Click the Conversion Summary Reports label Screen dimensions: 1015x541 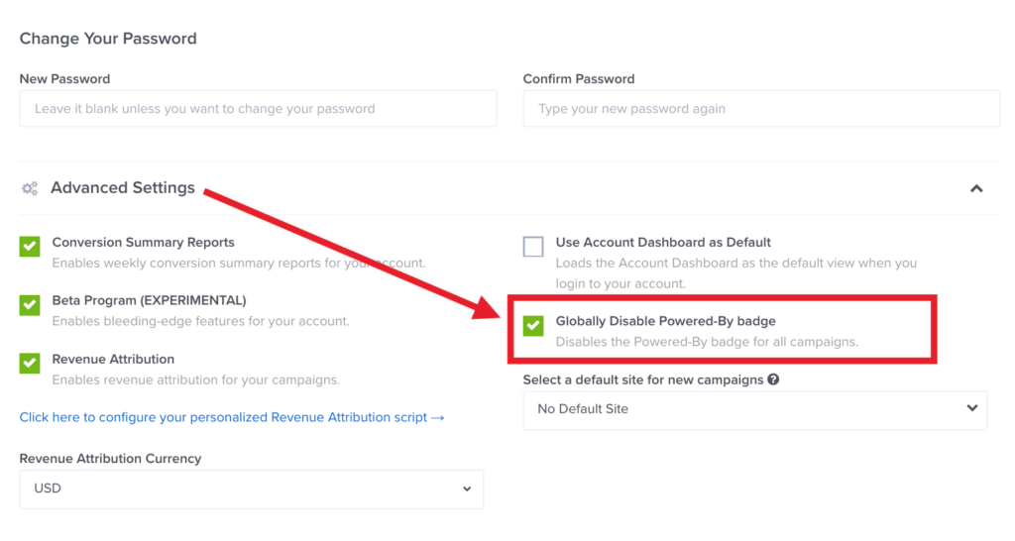(x=144, y=242)
